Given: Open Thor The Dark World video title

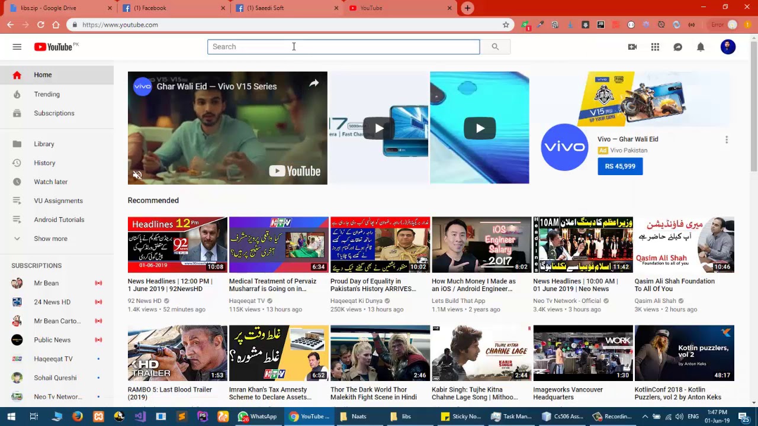Looking at the screenshot, I should (x=374, y=393).
